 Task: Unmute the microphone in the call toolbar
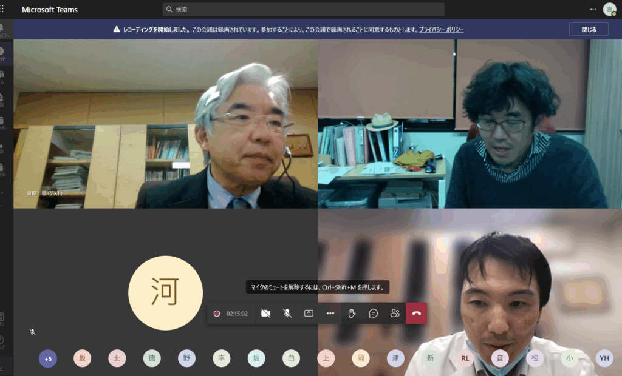click(x=287, y=314)
